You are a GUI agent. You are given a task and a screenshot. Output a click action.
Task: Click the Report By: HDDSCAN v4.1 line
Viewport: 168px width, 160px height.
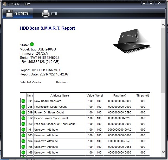(40, 70)
